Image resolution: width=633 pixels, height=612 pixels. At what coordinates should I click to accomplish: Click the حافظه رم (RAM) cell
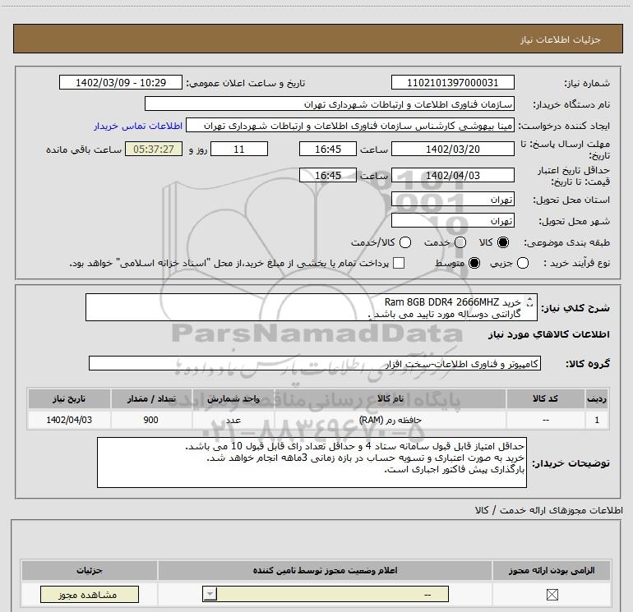(x=390, y=420)
